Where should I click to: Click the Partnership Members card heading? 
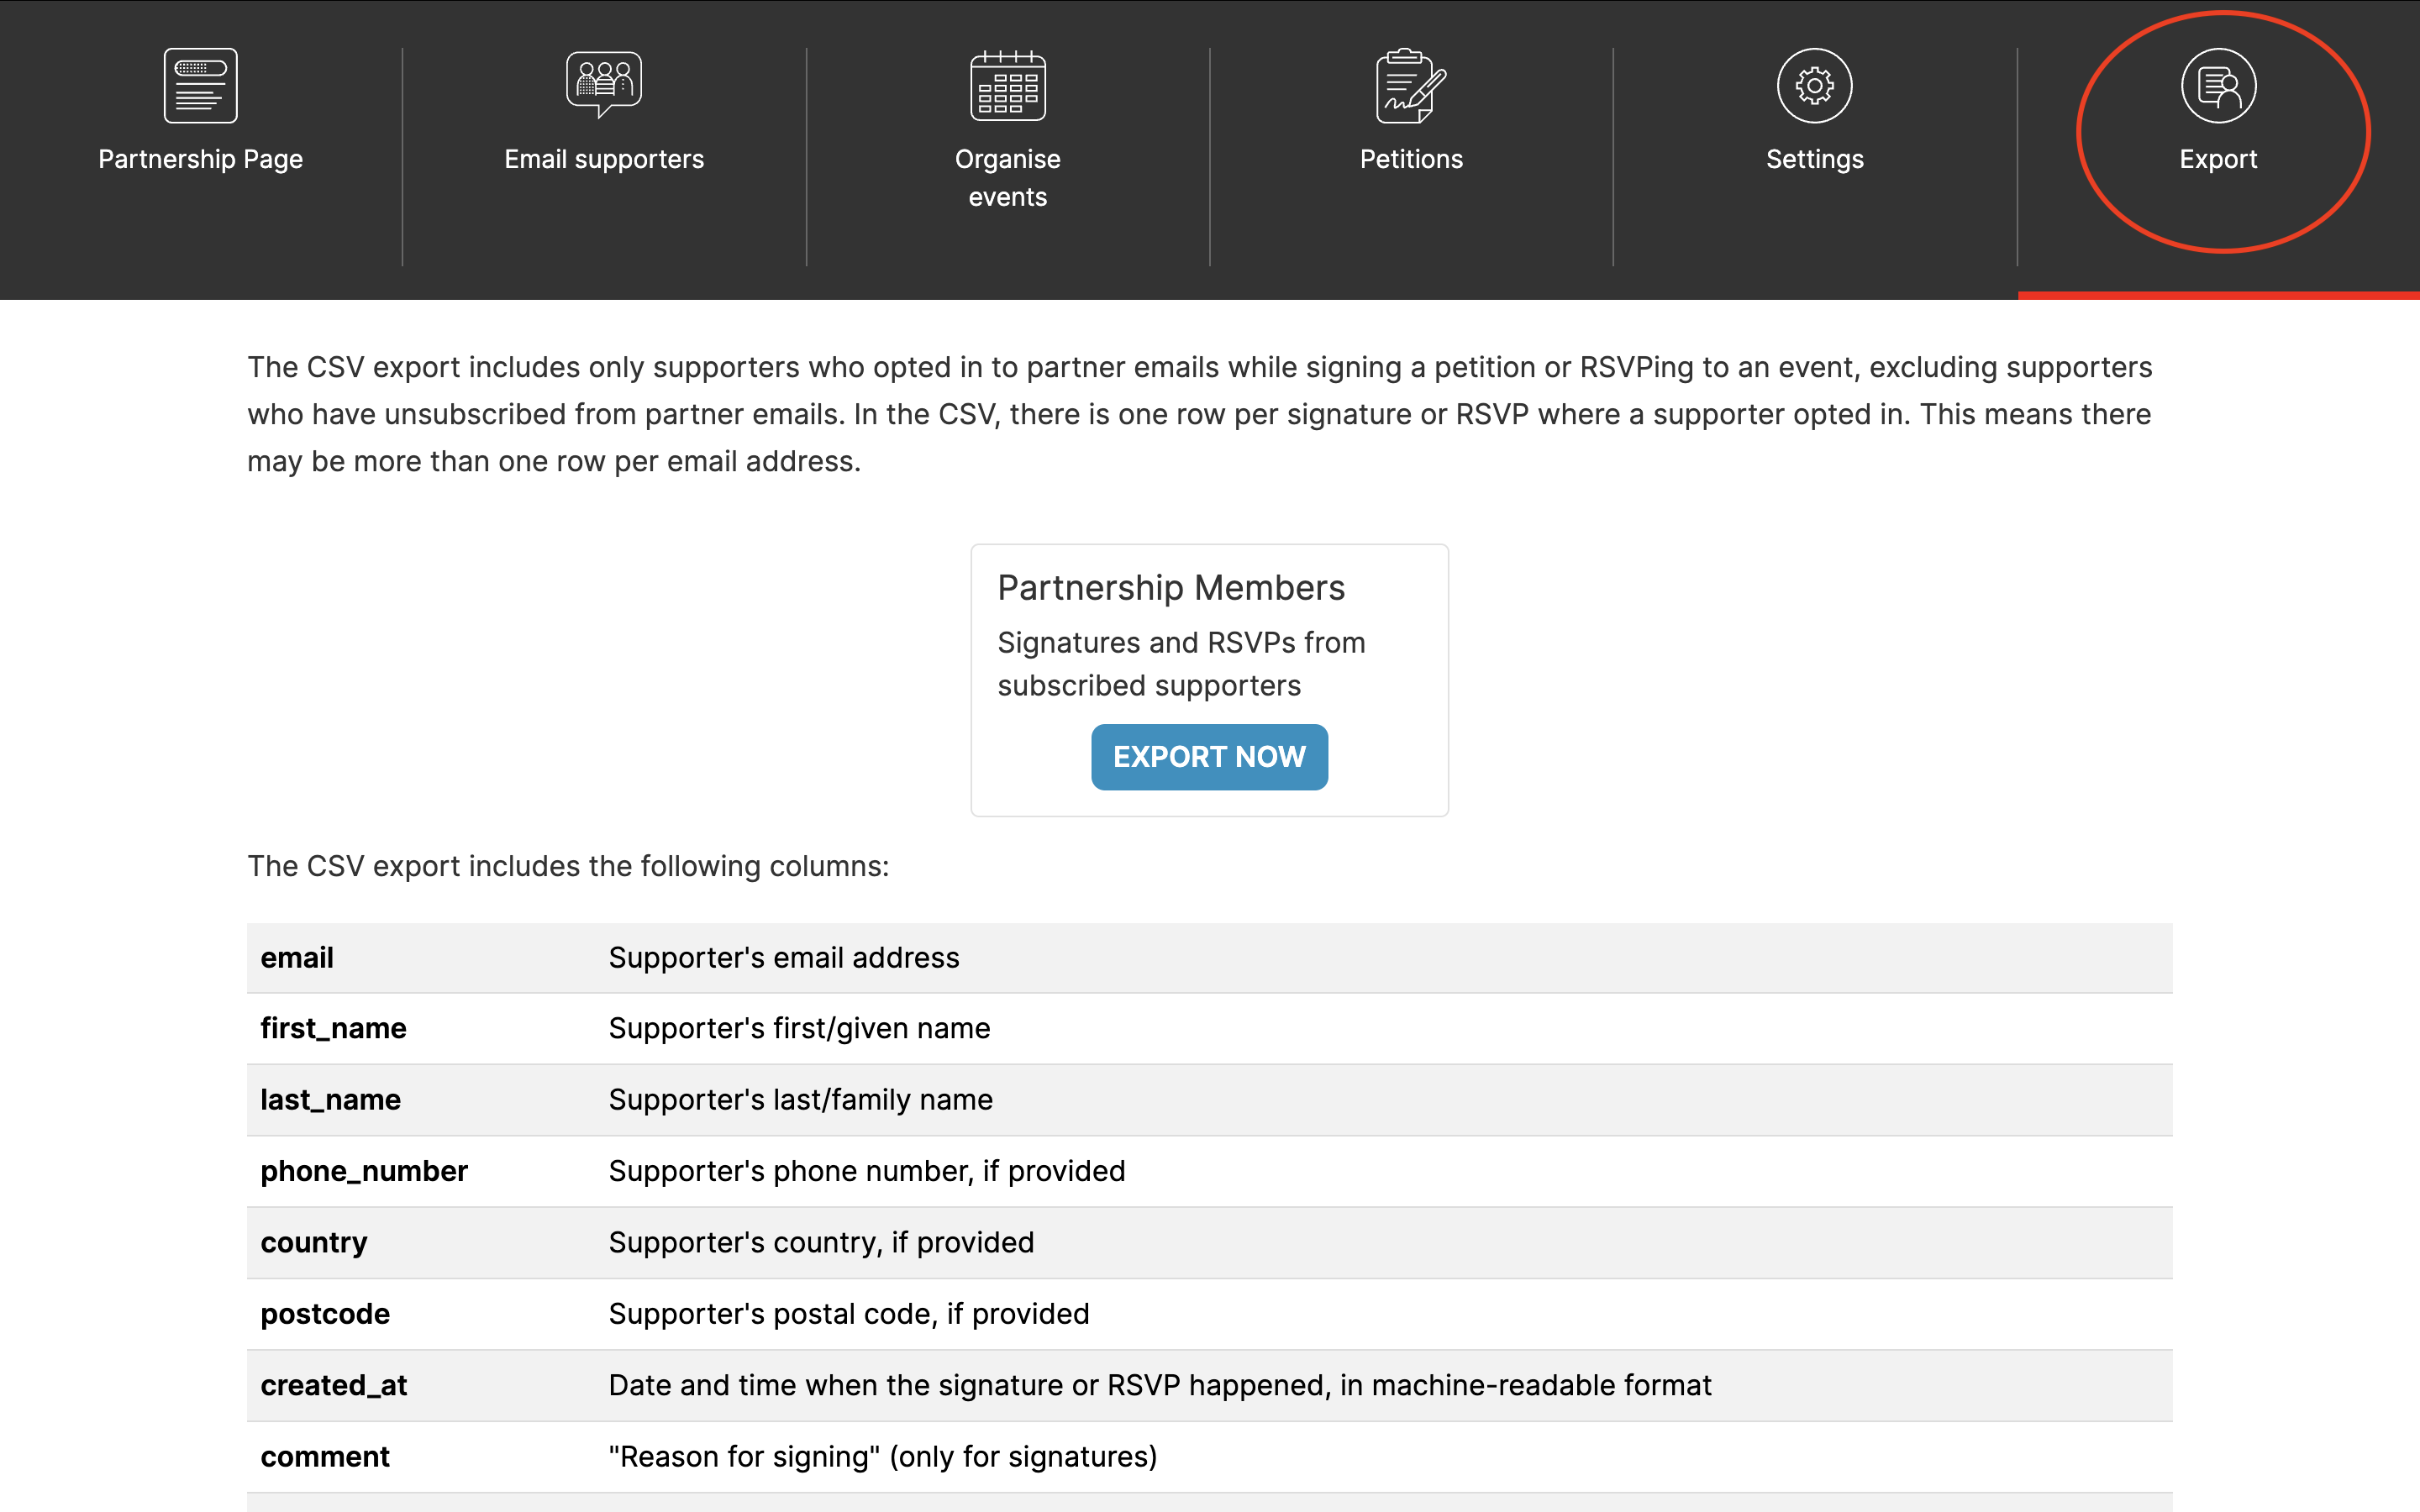coord(1171,588)
